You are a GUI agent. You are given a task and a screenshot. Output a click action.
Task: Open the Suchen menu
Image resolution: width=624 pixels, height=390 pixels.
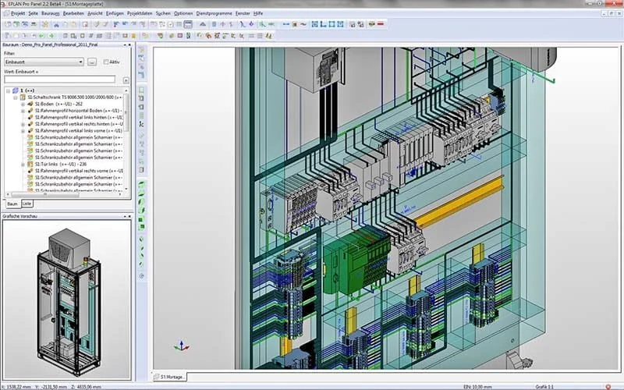163,13
